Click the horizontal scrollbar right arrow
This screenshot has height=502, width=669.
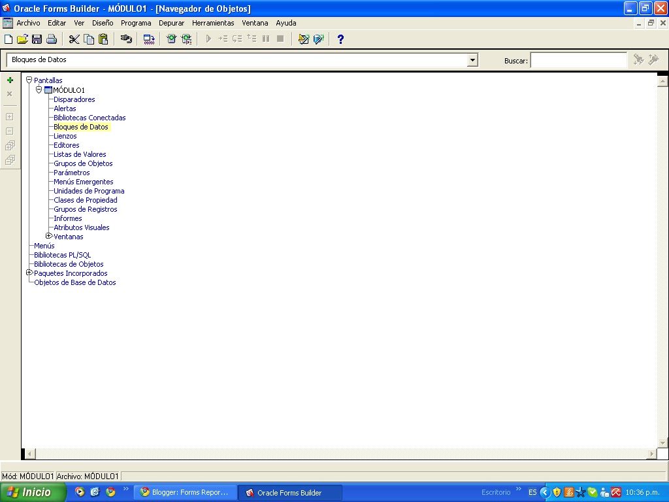tap(651, 454)
